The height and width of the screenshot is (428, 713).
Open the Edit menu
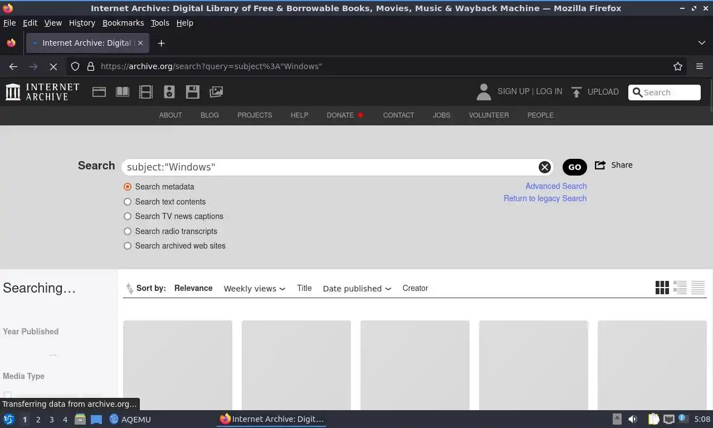pyautogui.click(x=30, y=23)
